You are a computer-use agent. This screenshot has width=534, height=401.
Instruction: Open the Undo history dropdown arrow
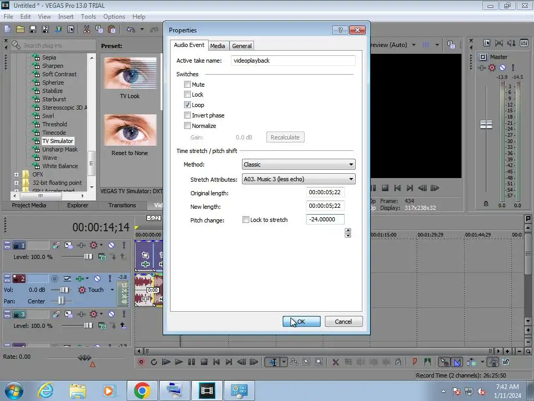pyautogui.click(x=142, y=29)
